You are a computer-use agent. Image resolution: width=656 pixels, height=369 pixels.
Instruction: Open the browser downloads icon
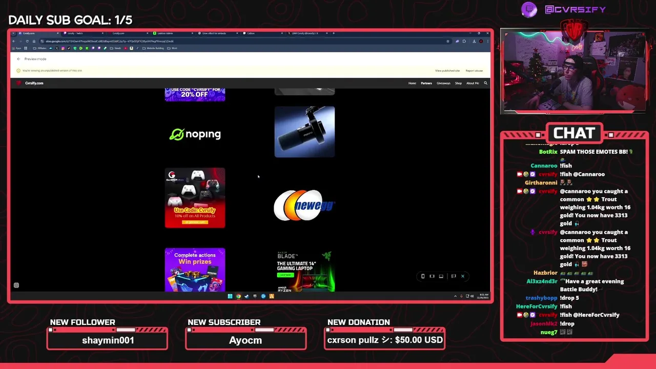point(474,41)
